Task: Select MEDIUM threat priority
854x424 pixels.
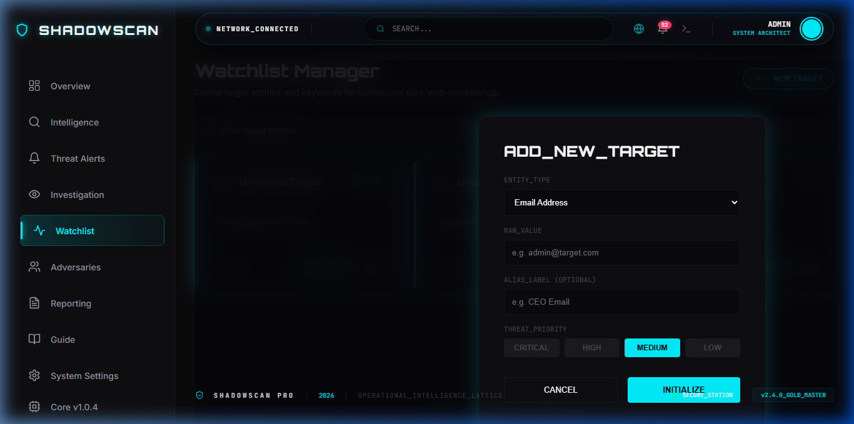Action: click(652, 348)
